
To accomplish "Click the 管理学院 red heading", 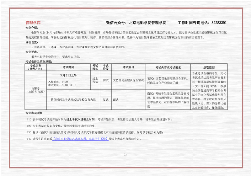I will [x=33, y=23].
